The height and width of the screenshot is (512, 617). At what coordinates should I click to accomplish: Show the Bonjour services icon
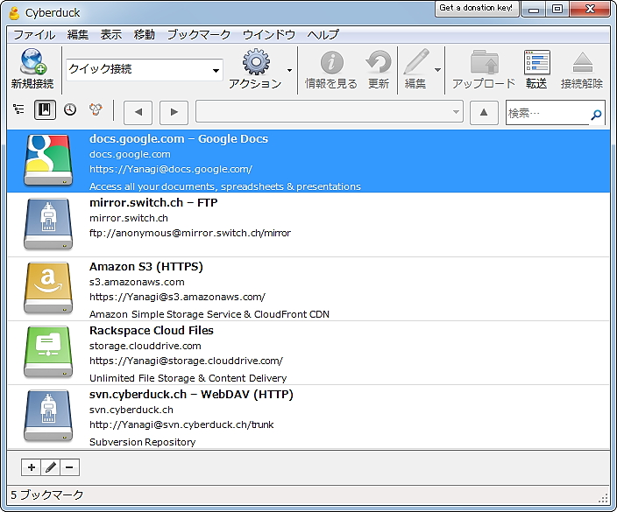coord(96,109)
